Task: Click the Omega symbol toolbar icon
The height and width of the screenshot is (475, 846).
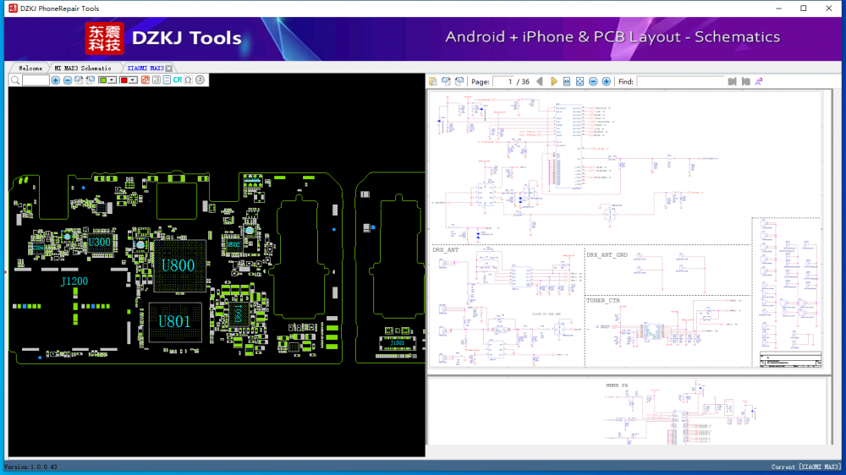Action: 188,80
